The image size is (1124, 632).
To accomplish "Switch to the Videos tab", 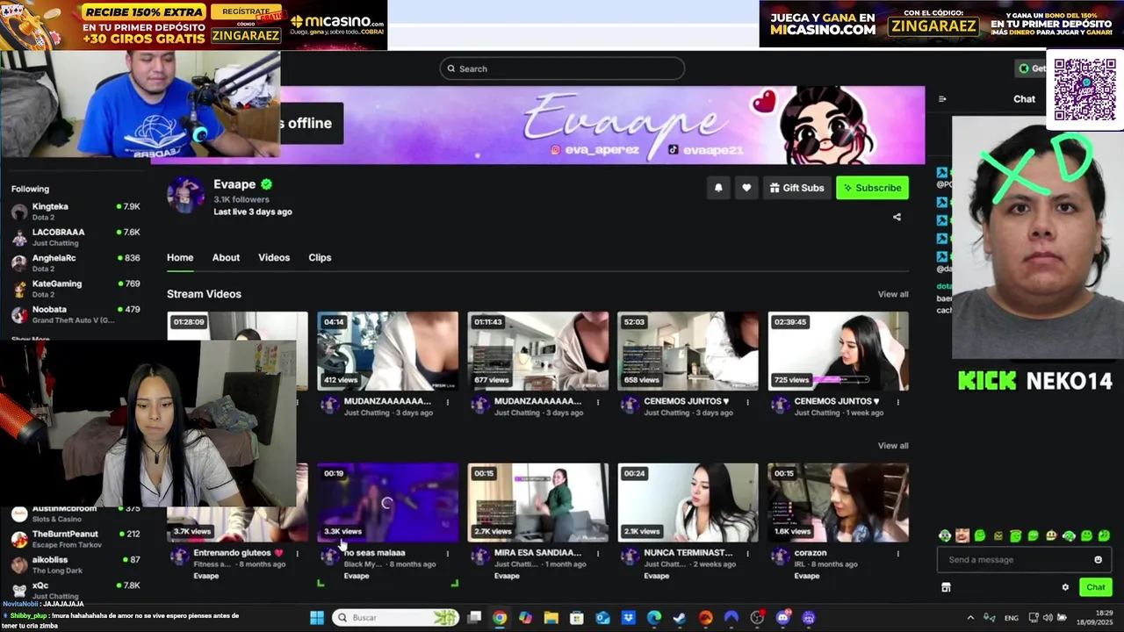I will 274,257.
